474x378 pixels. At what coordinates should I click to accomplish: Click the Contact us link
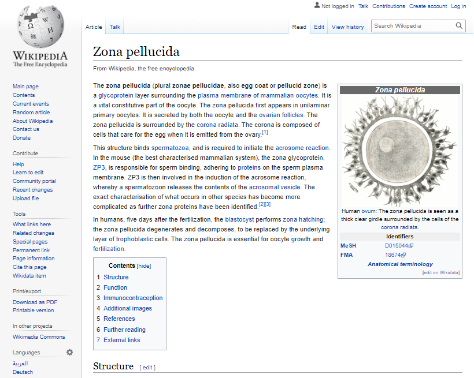[25, 129]
